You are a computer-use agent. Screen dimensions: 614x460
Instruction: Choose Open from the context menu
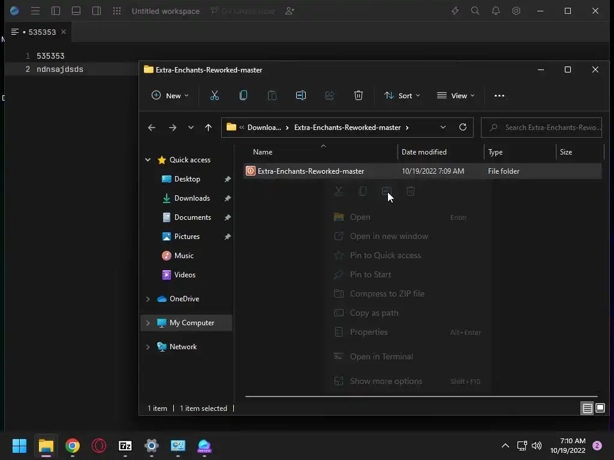tap(407, 217)
